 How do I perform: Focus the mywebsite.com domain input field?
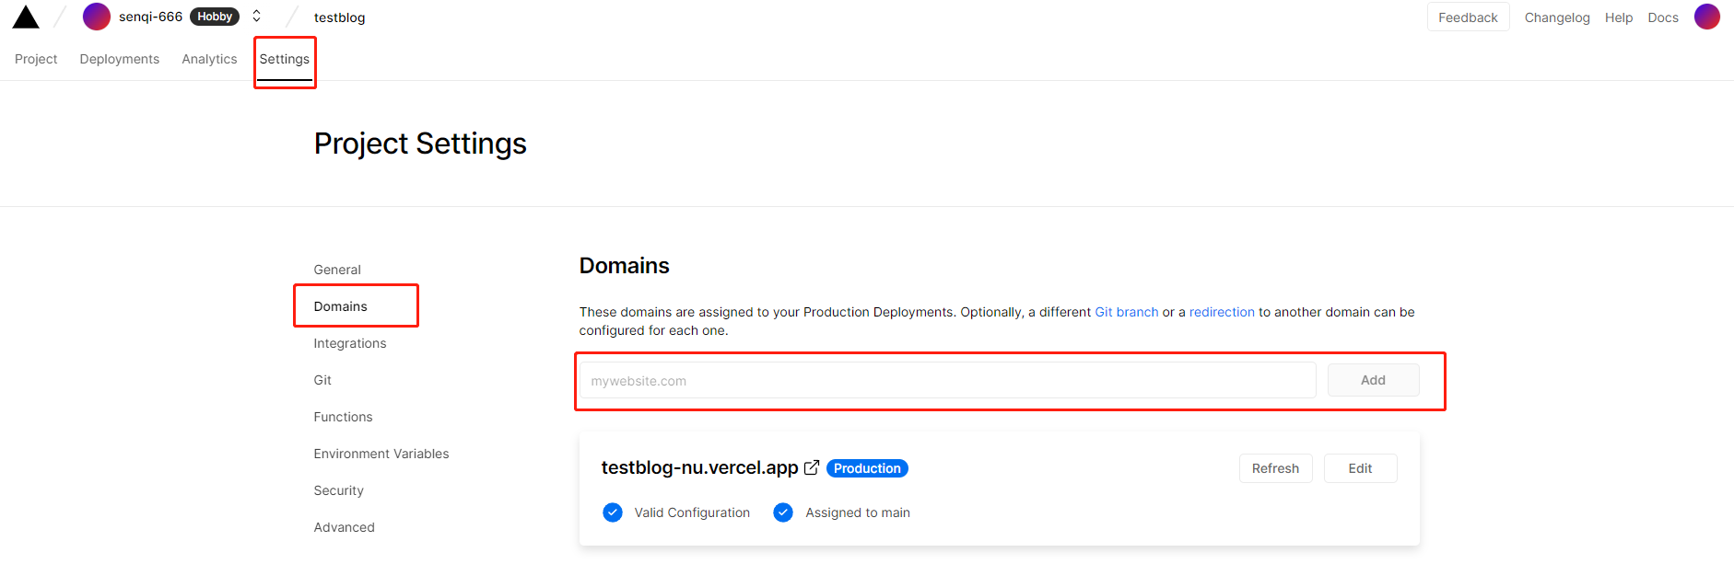tap(947, 381)
